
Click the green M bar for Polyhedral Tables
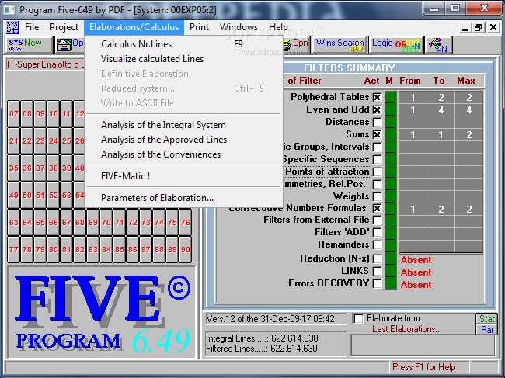point(391,97)
